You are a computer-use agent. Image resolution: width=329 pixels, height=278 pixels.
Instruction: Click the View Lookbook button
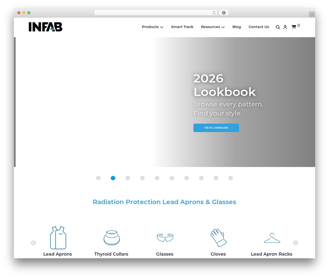[216, 128]
